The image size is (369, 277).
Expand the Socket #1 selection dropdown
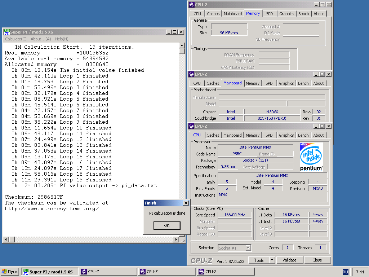click(248, 248)
